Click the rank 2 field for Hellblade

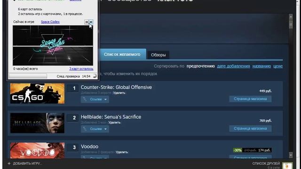coord(73,118)
